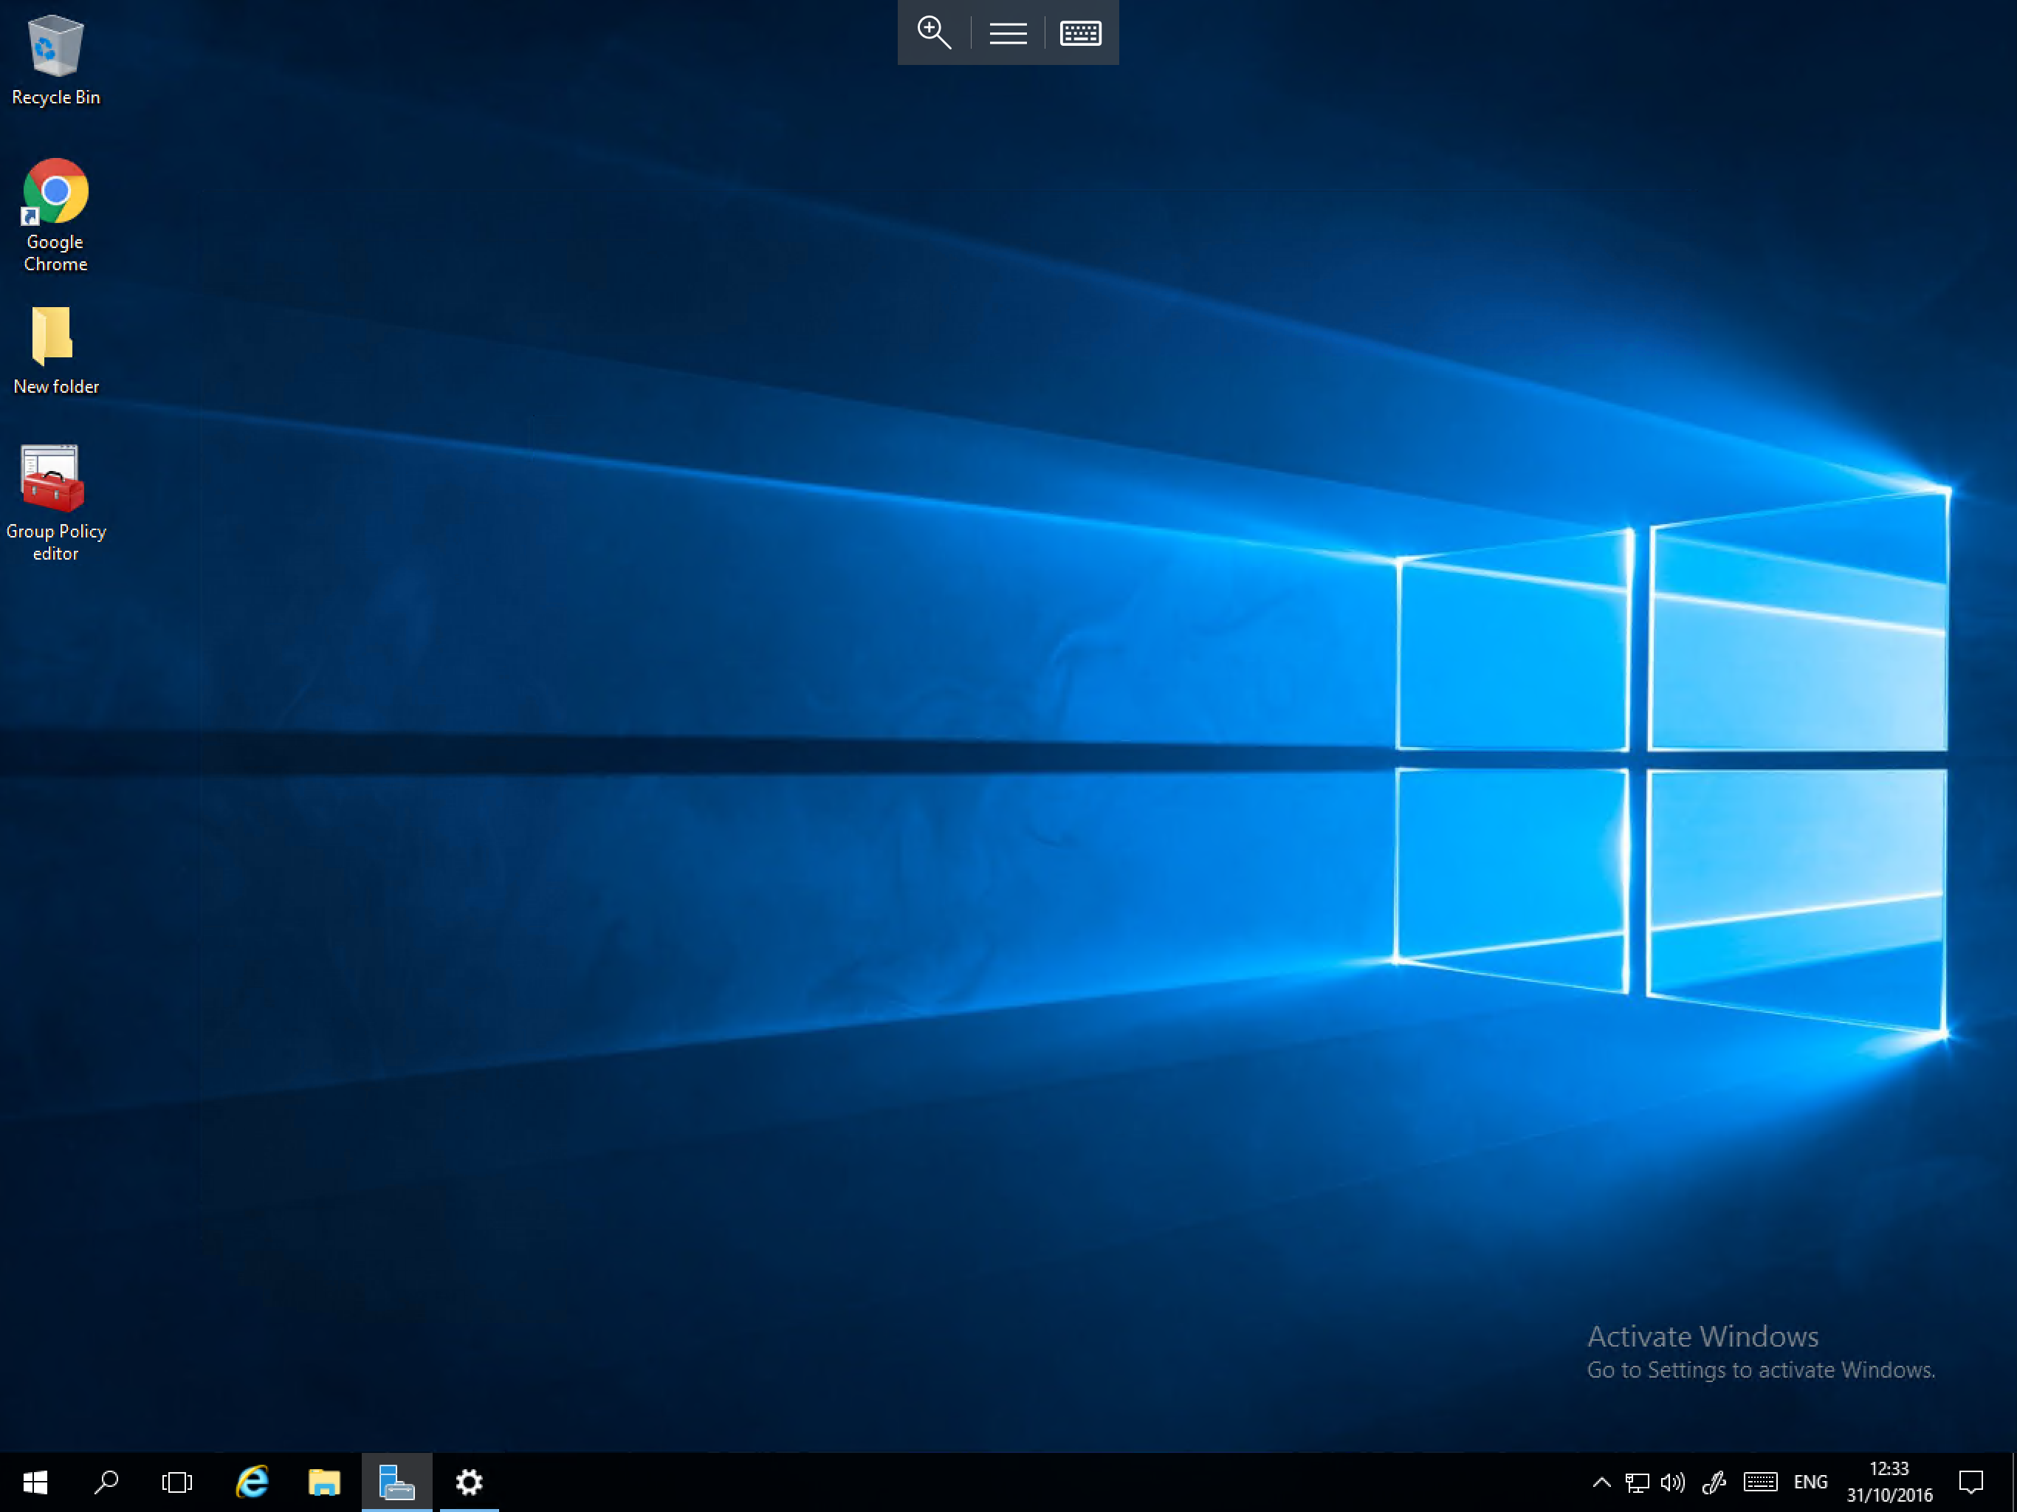Show the on-screen keyboard from the remote toolbar
Screen dimensions: 2017x1512
(x=1081, y=32)
